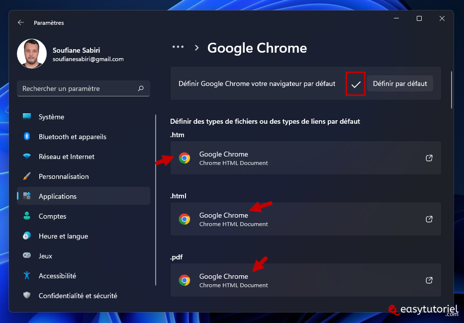Viewport: 464px width, 323px height.
Task: Go to Réseau et Internet
Action: coord(84,157)
